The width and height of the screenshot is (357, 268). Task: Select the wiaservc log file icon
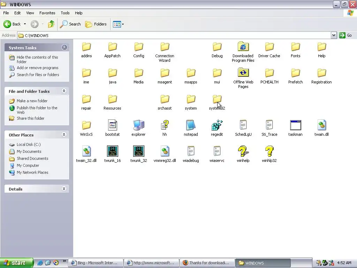pyautogui.click(x=217, y=151)
